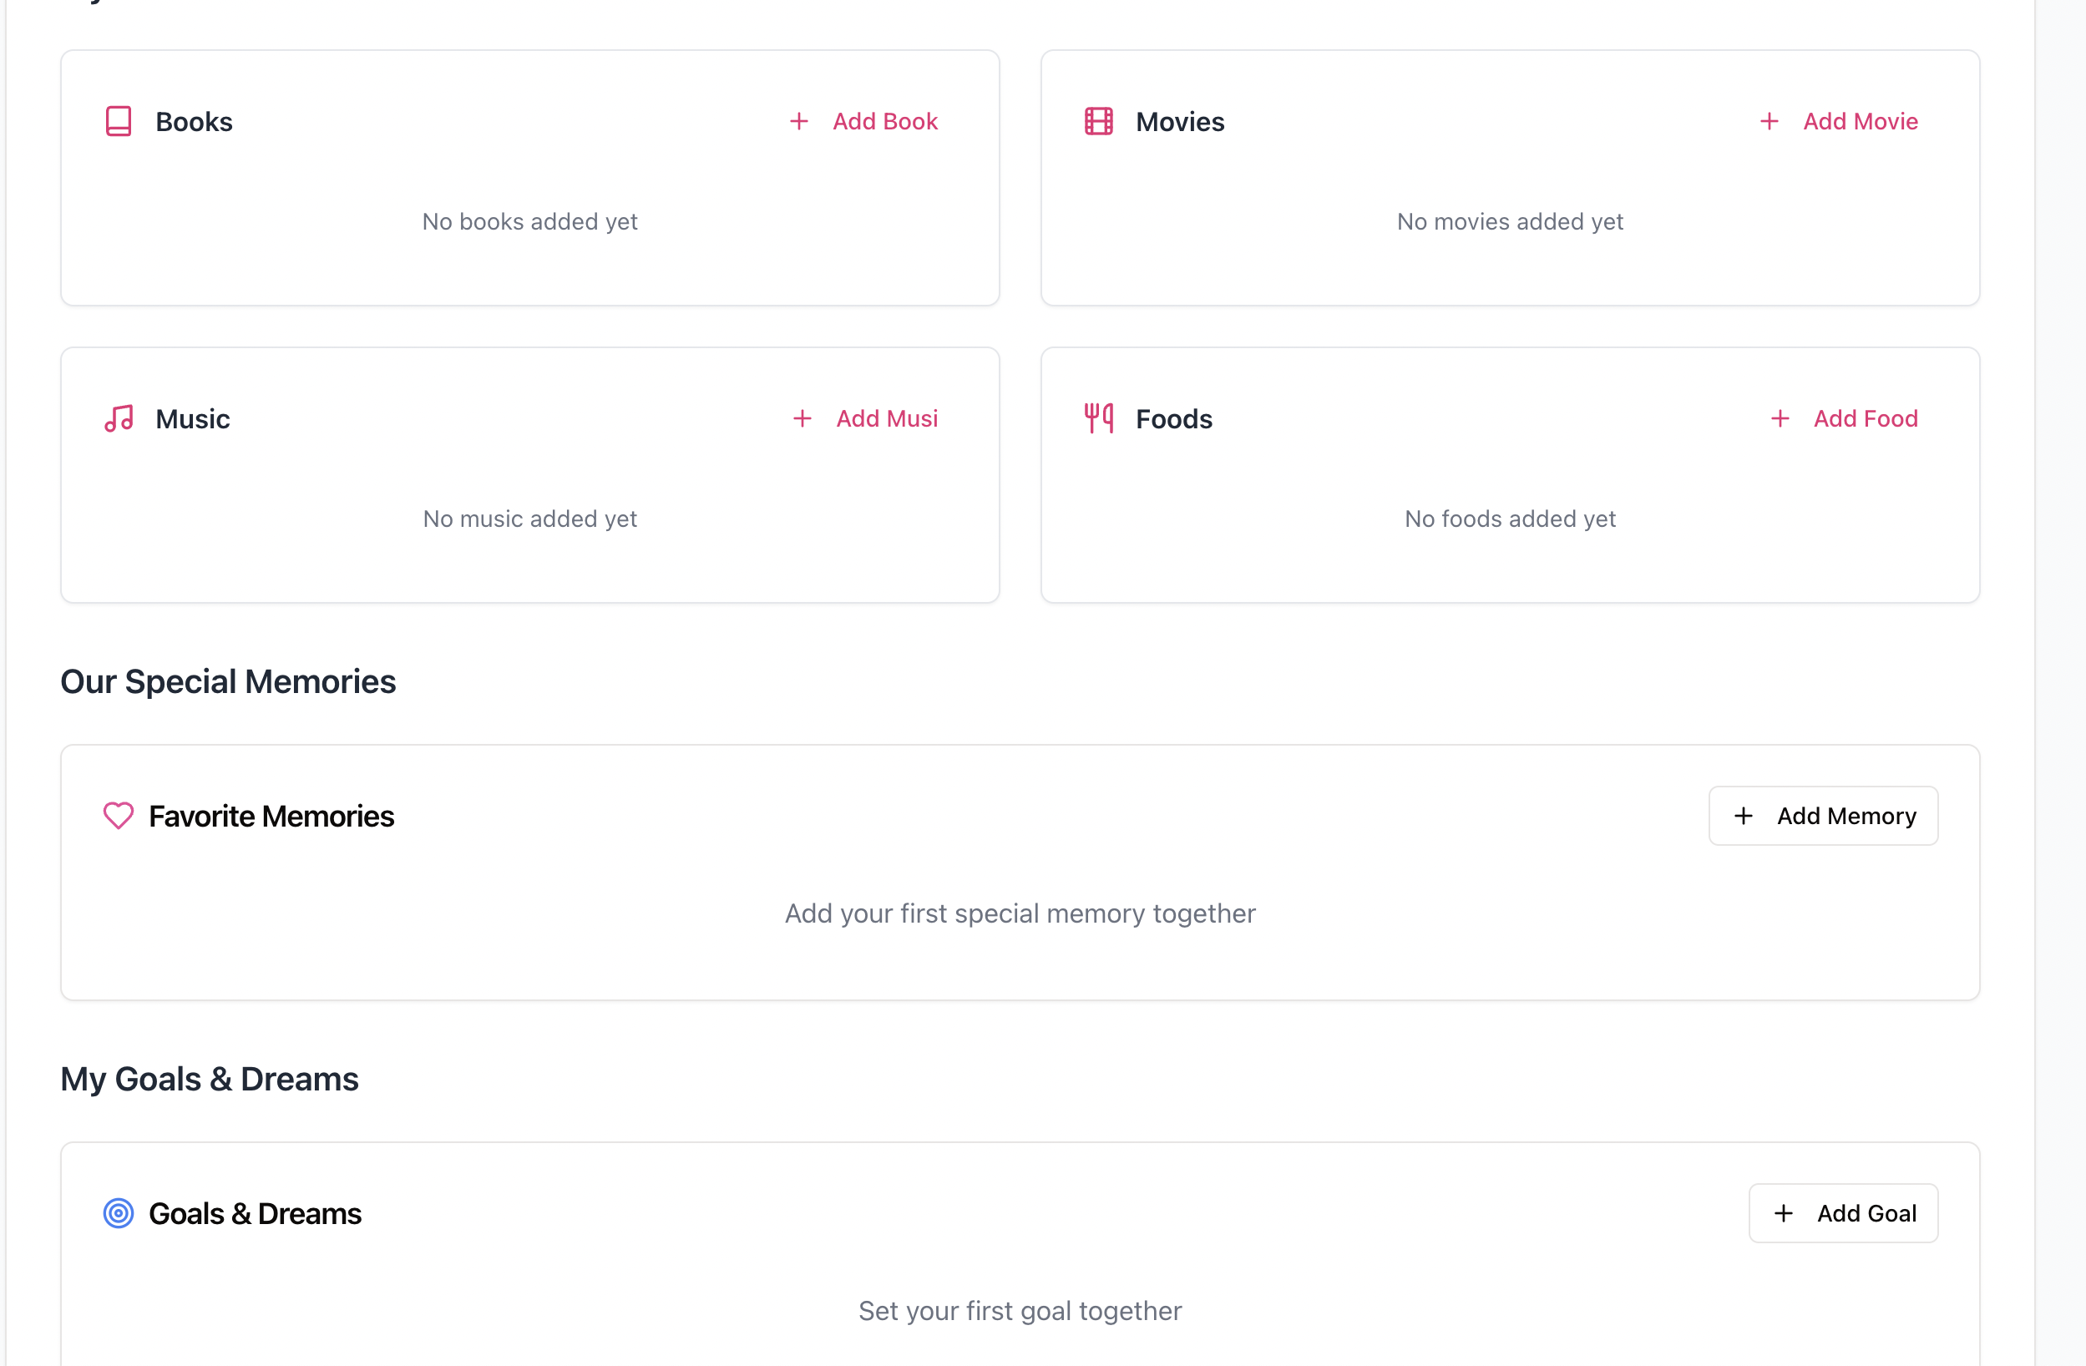The image size is (2086, 1366).
Task: Click the Books section book icon
Action: (x=119, y=121)
